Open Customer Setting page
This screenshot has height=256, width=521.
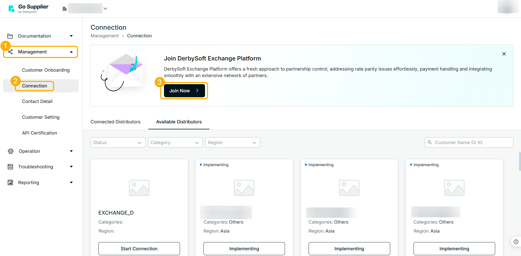click(x=41, y=117)
